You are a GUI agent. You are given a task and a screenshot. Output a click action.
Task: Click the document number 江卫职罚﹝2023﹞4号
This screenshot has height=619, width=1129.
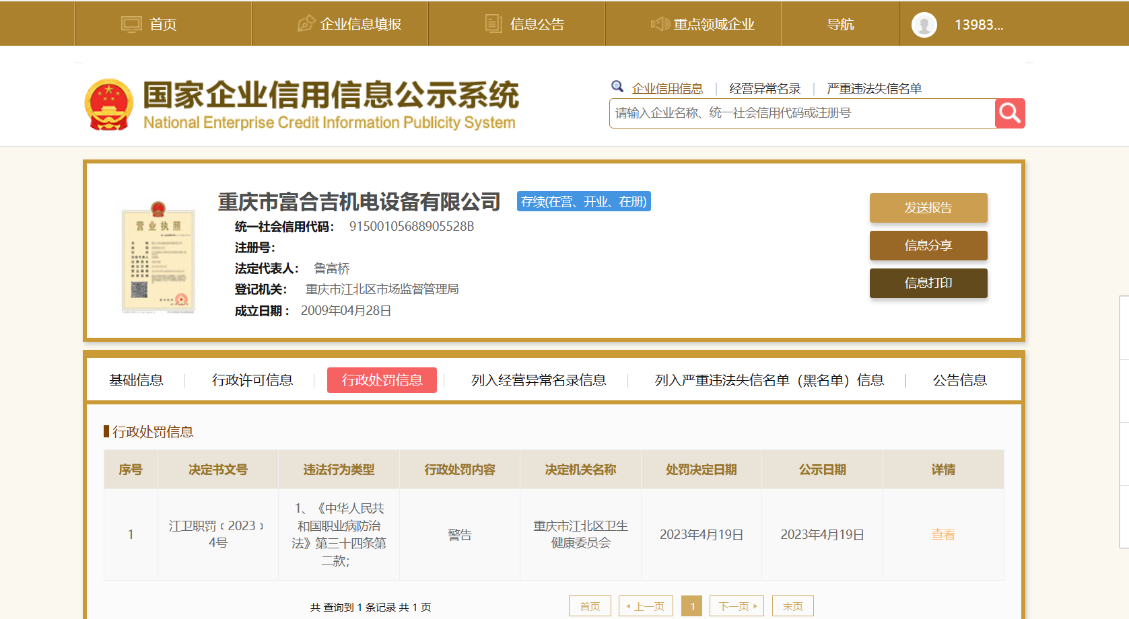point(217,534)
